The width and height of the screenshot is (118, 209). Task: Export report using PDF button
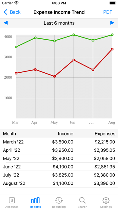[107, 12]
